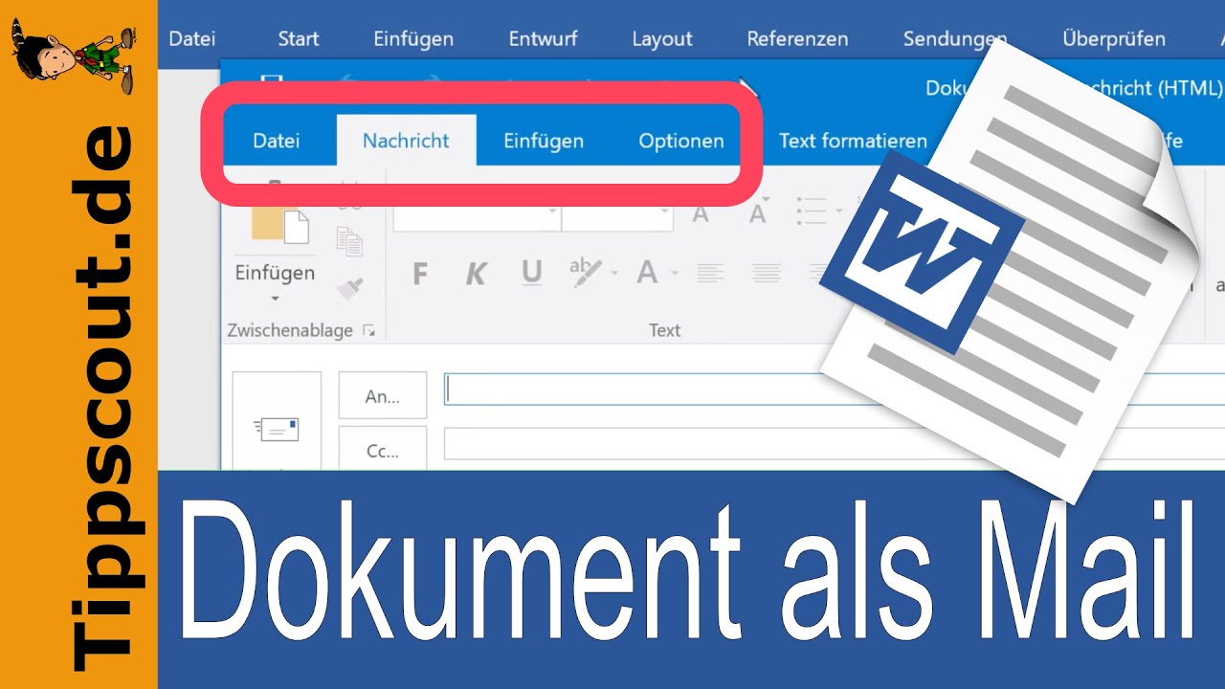
Task: Click the Text group label
Action: (x=665, y=330)
